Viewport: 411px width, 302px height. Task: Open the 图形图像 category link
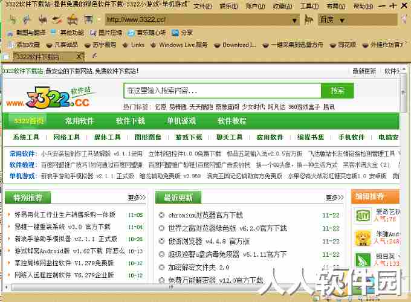pyautogui.click(x=148, y=137)
